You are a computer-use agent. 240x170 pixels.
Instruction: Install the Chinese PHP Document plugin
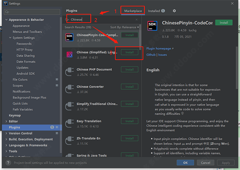(x=130, y=69)
